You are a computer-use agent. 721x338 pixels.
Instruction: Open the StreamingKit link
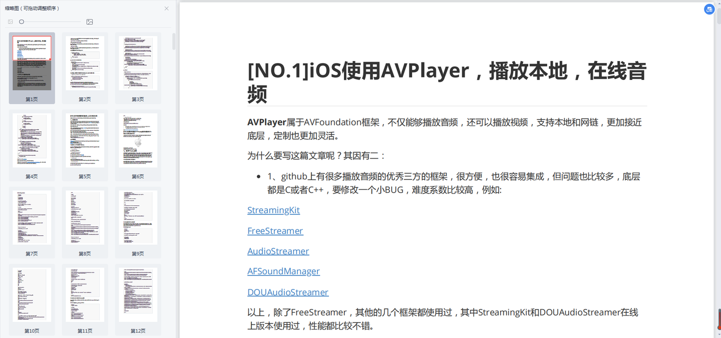[273, 210]
